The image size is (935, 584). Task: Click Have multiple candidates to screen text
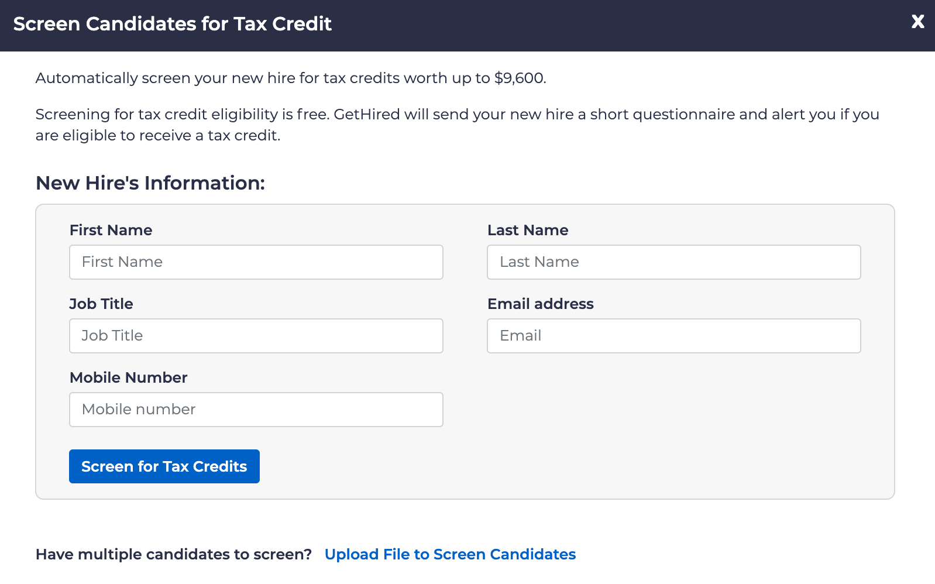174,554
